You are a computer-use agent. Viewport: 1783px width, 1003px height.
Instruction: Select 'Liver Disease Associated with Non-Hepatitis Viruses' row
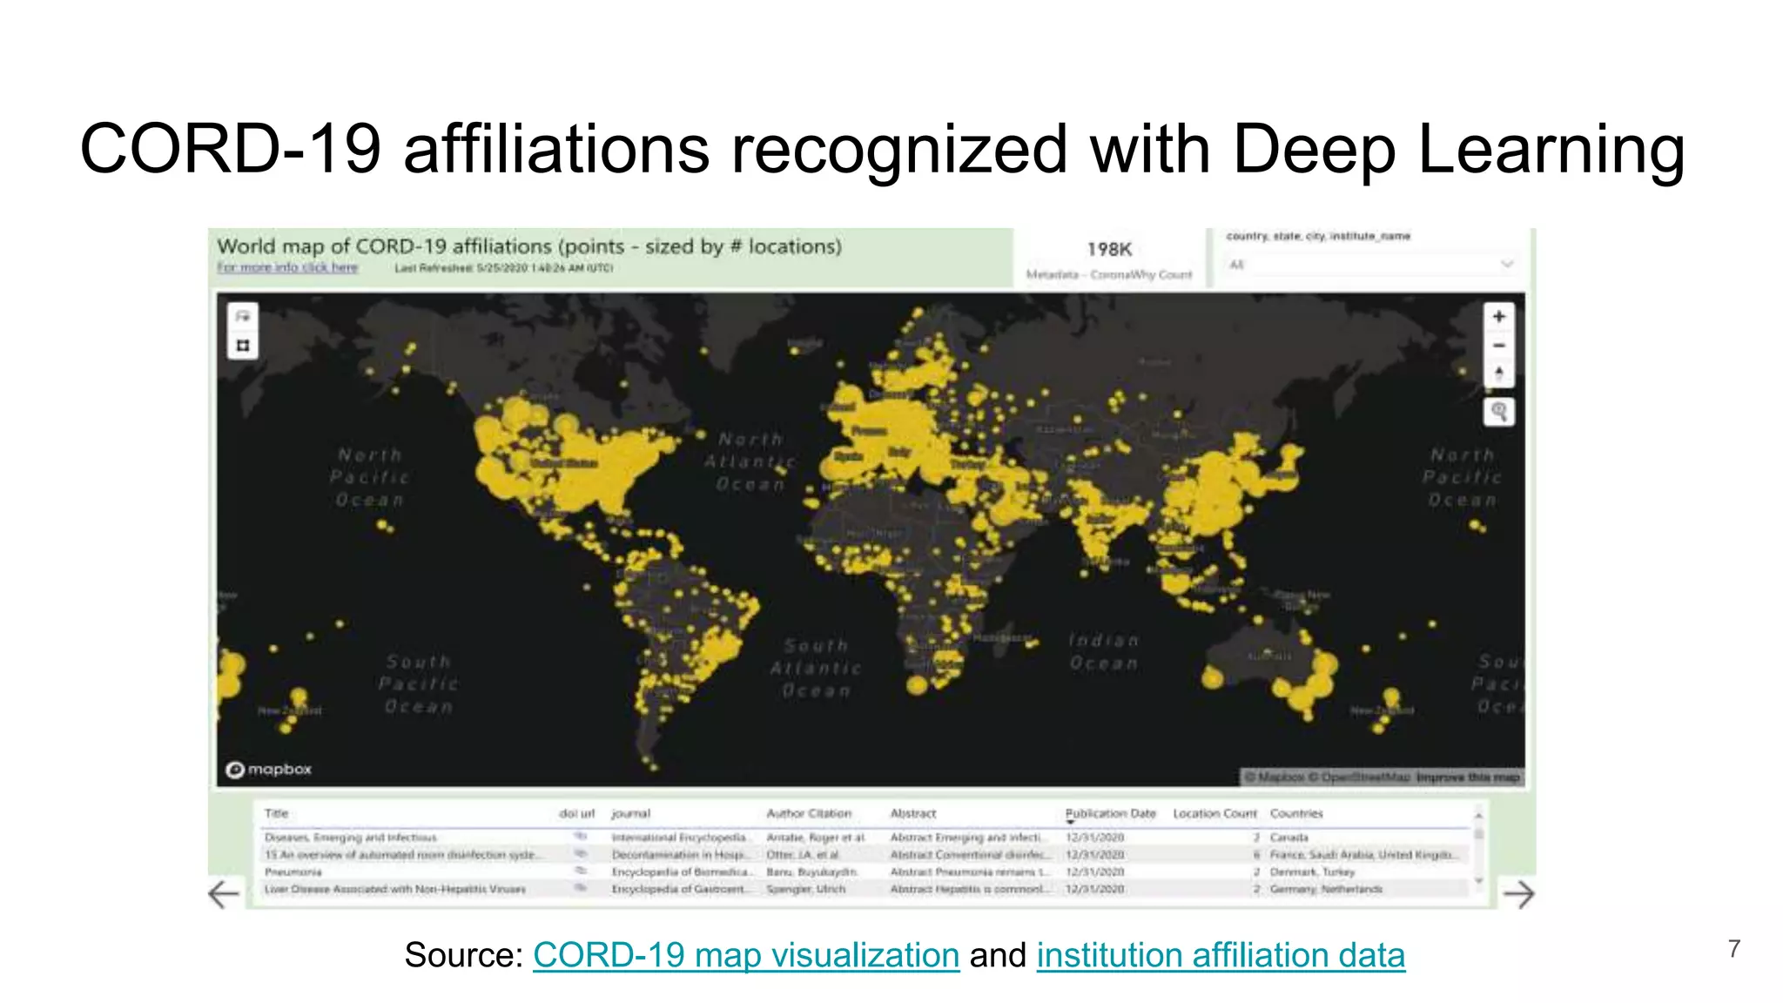point(395,889)
